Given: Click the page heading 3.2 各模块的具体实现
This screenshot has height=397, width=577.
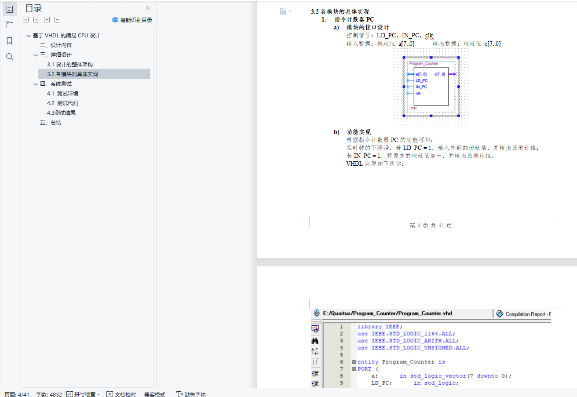Looking at the screenshot, I should (340, 12).
